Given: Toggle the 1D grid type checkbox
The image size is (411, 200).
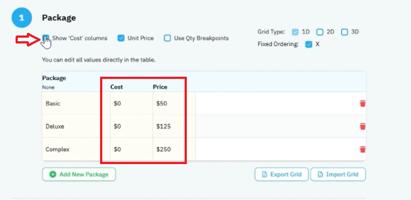Looking at the screenshot, I should click(x=295, y=32).
